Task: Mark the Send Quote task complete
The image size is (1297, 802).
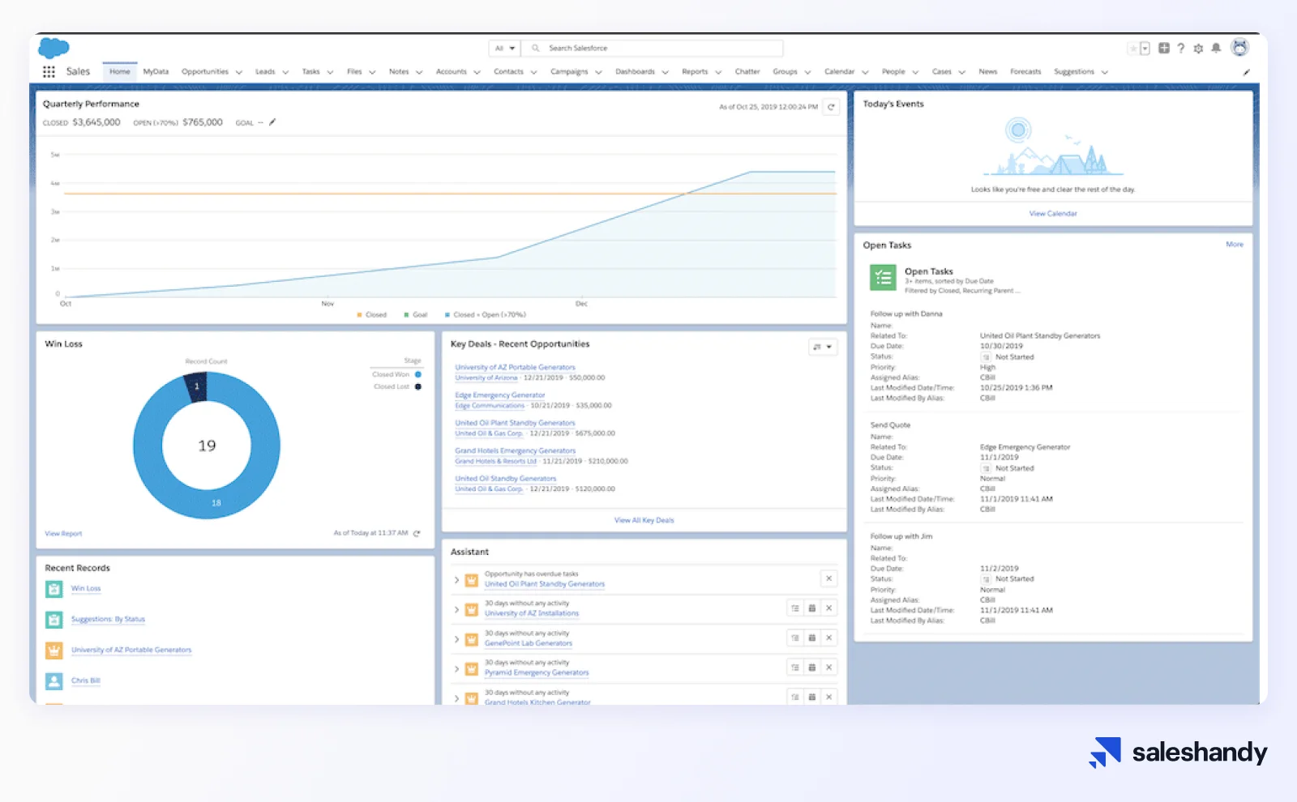Action: (x=986, y=468)
